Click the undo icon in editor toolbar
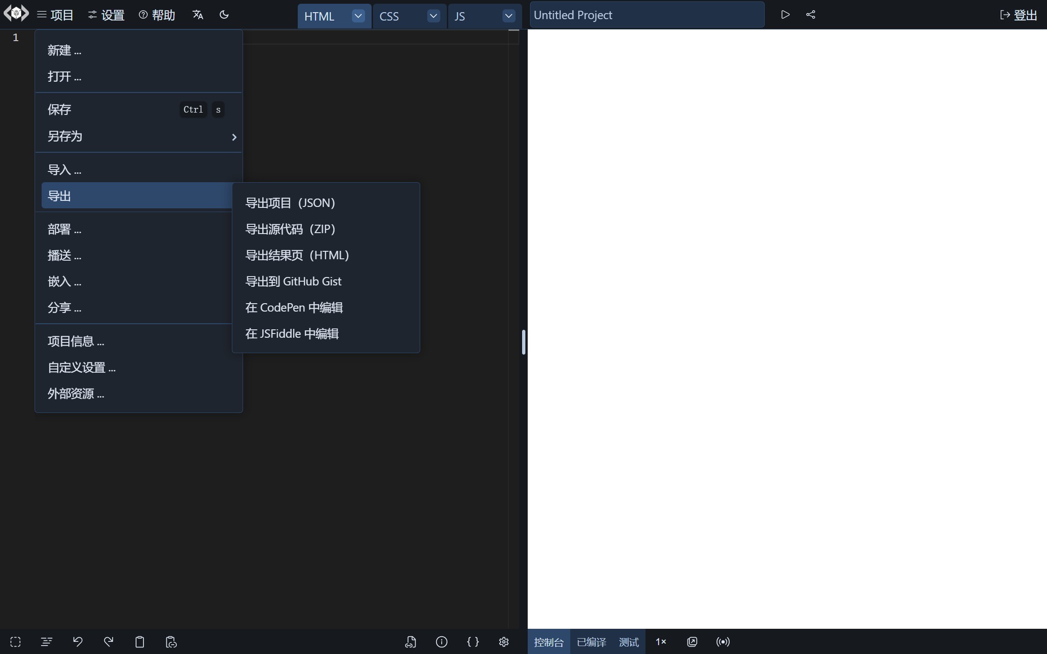 pos(78,642)
